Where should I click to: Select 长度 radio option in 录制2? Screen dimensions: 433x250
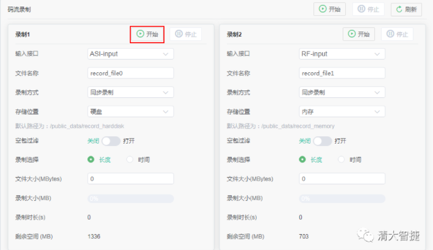click(x=302, y=159)
